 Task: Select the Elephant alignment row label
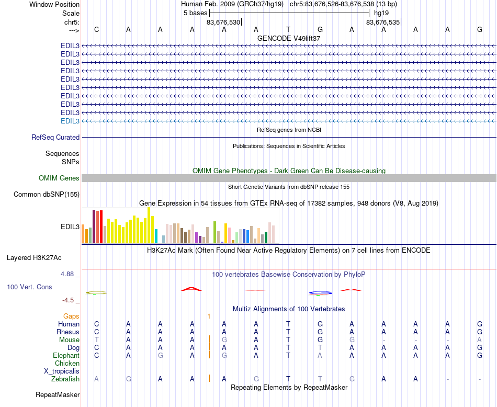(x=66, y=355)
